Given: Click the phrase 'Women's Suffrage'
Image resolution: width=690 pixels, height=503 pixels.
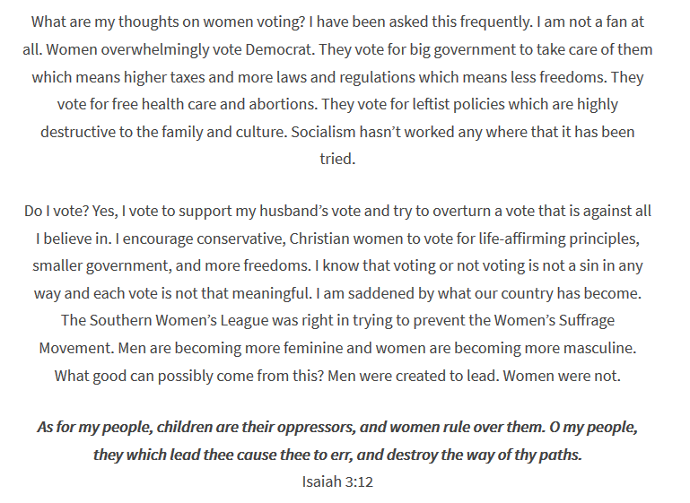Looking at the screenshot, I should (x=554, y=320).
